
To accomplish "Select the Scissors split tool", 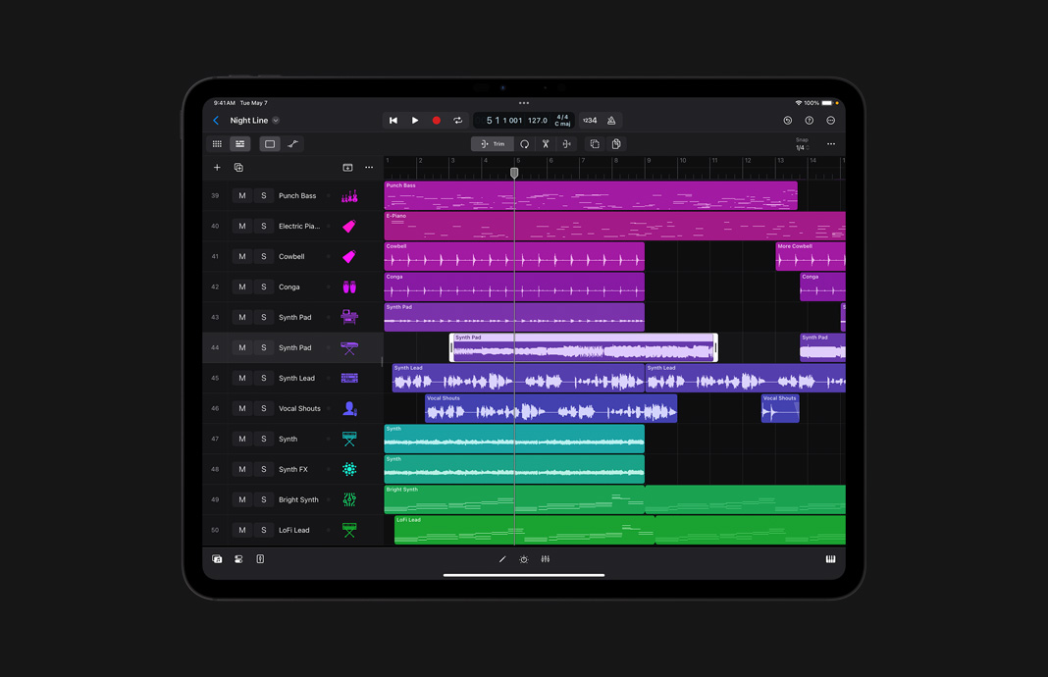I will [x=546, y=143].
